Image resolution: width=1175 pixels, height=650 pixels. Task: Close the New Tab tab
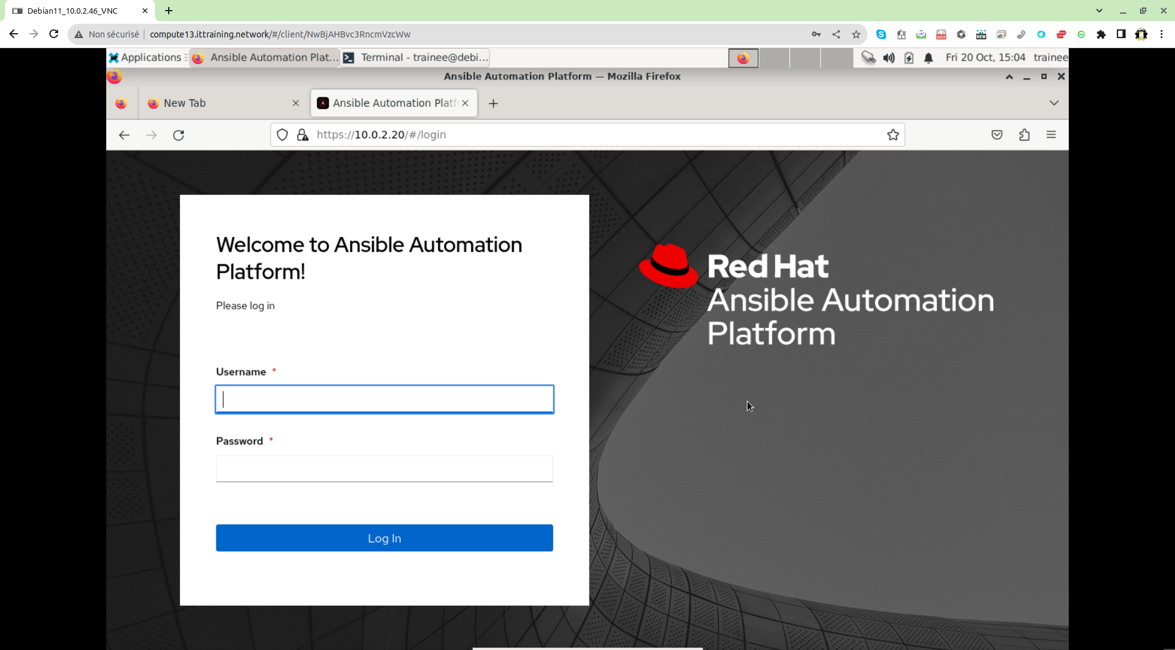click(296, 103)
